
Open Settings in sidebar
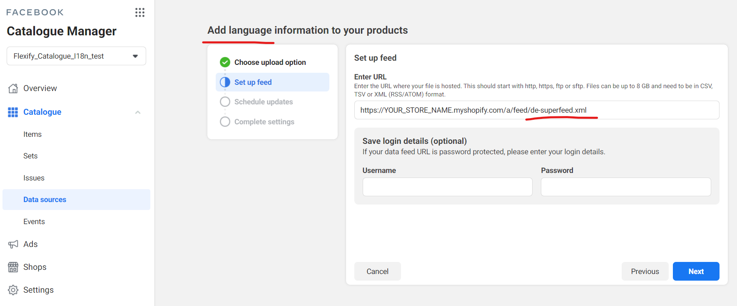38,290
